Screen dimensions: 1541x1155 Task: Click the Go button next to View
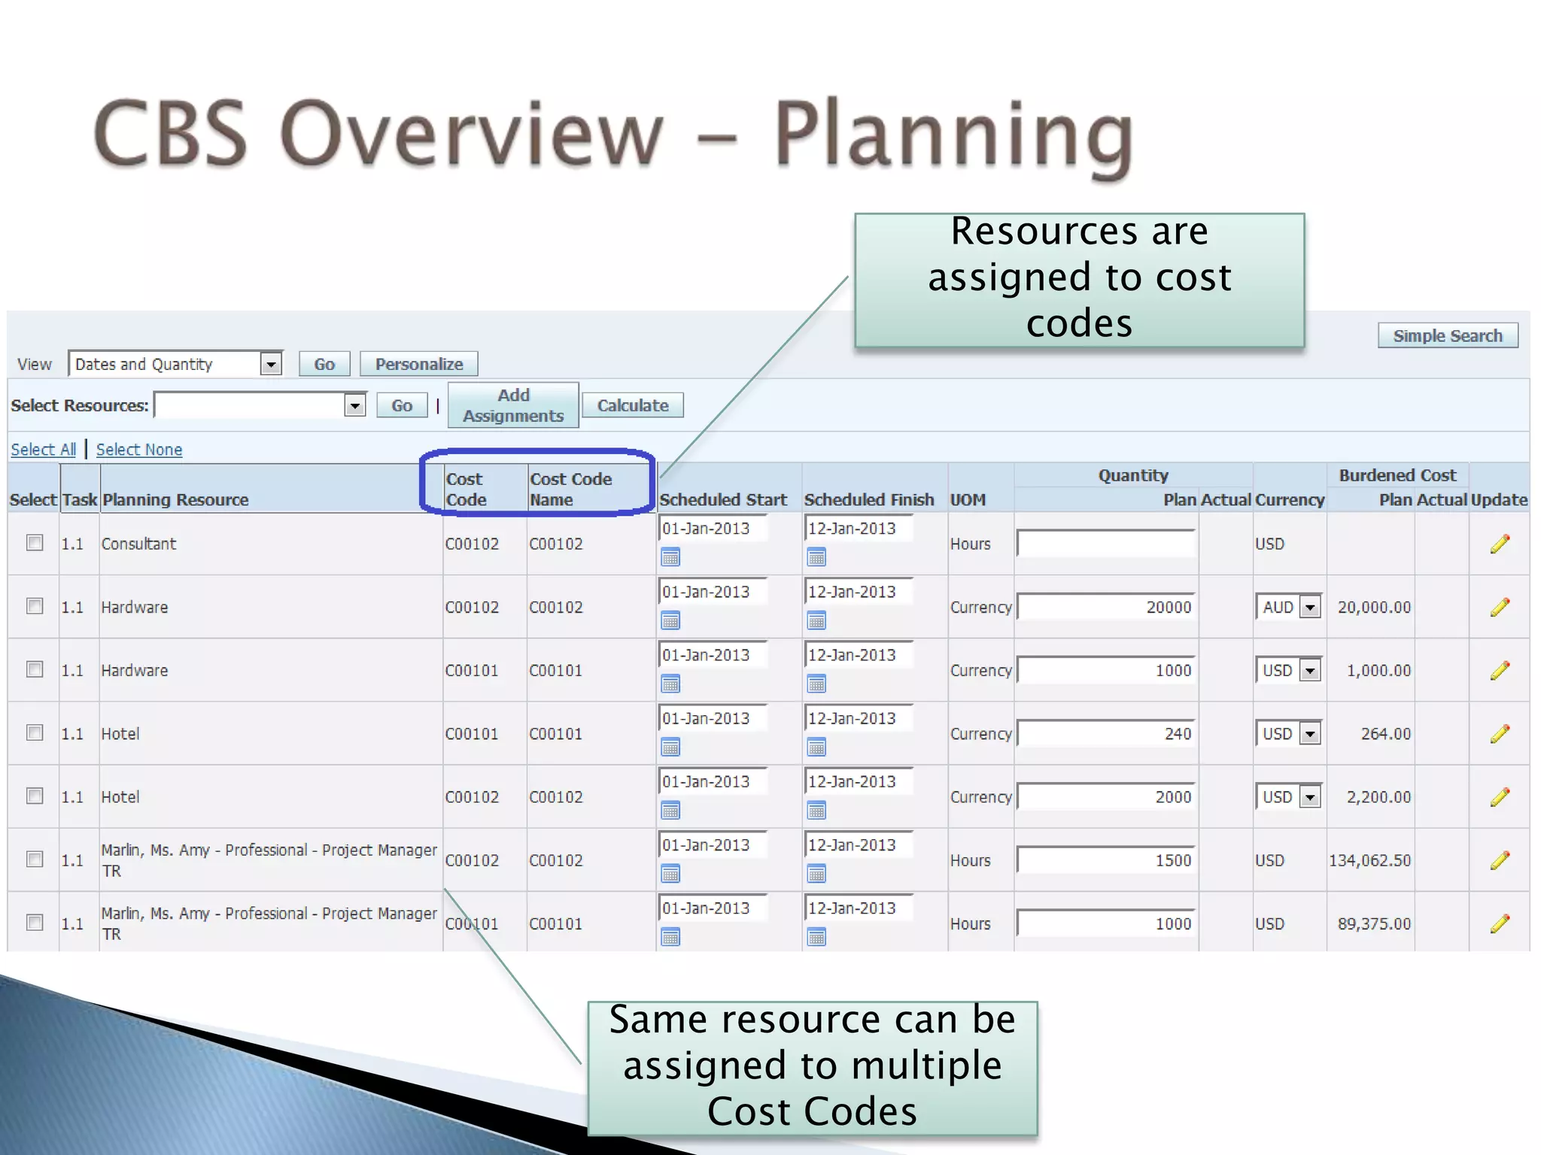point(324,364)
